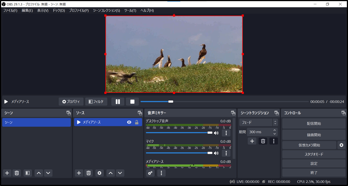This screenshot has width=348, height=186.
Task: Delete the selected scene with trash icon
Action: point(17,173)
